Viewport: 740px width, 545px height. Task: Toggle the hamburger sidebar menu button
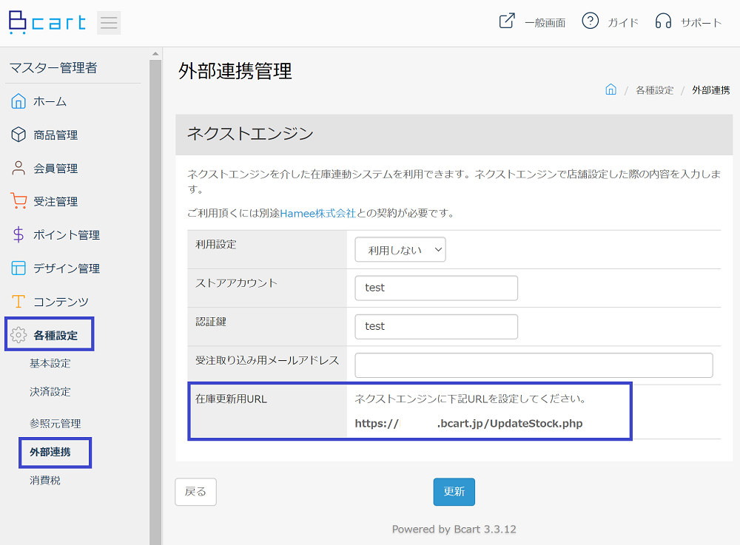pyautogui.click(x=109, y=23)
